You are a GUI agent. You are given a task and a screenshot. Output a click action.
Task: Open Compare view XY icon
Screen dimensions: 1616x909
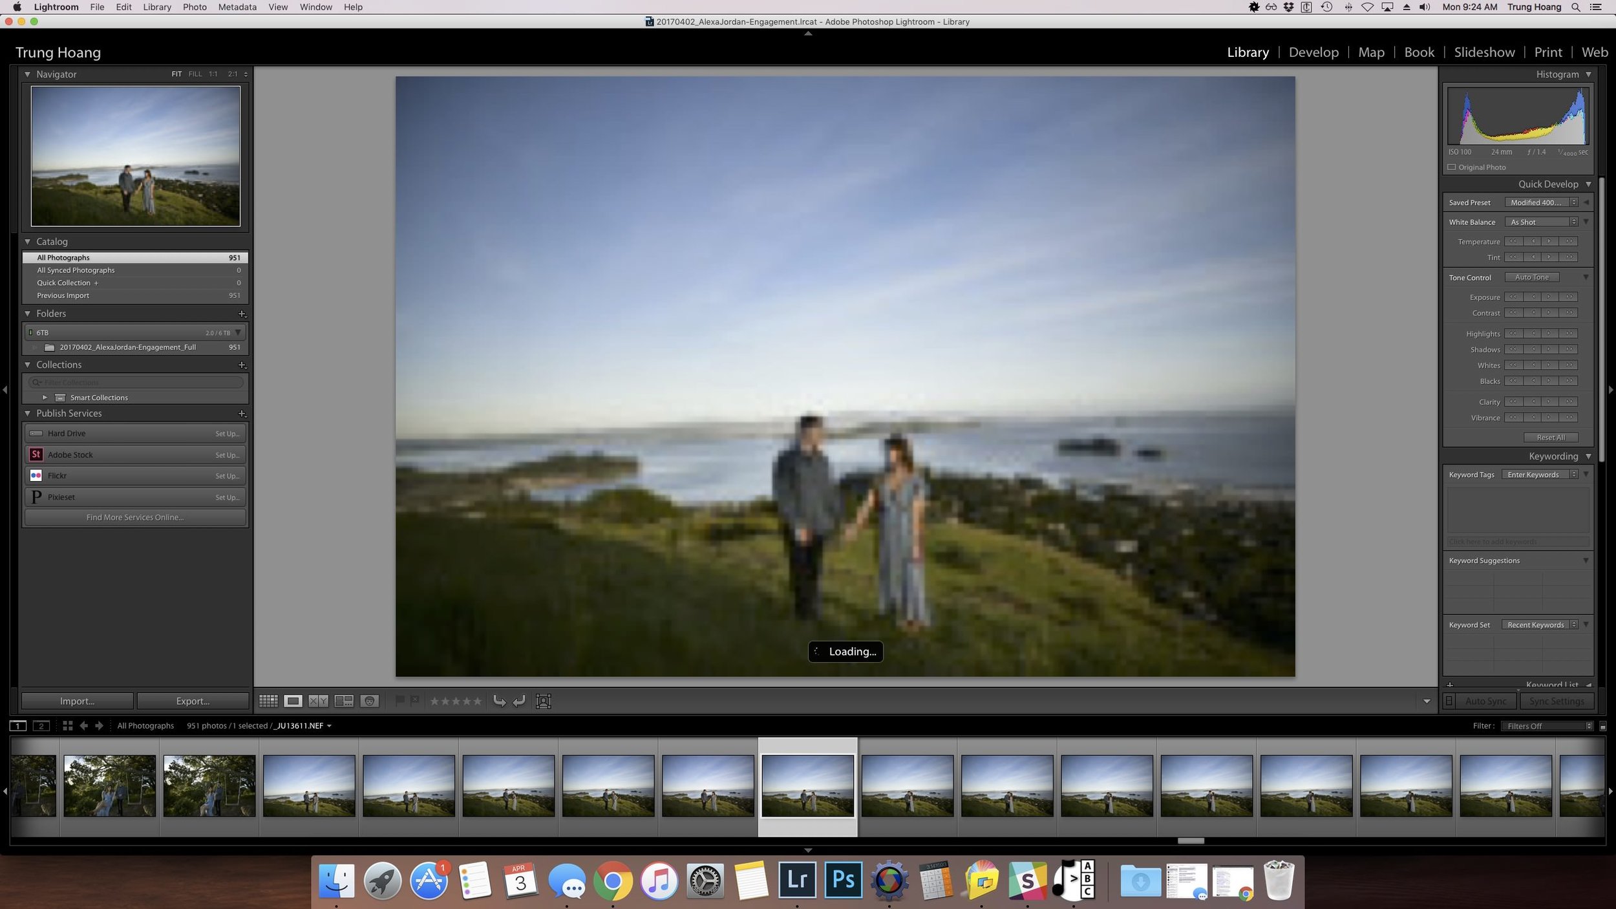click(x=318, y=701)
